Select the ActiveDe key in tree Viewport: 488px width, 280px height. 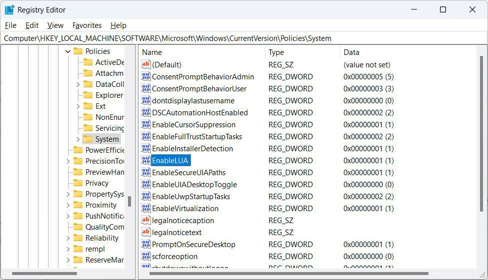point(109,62)
